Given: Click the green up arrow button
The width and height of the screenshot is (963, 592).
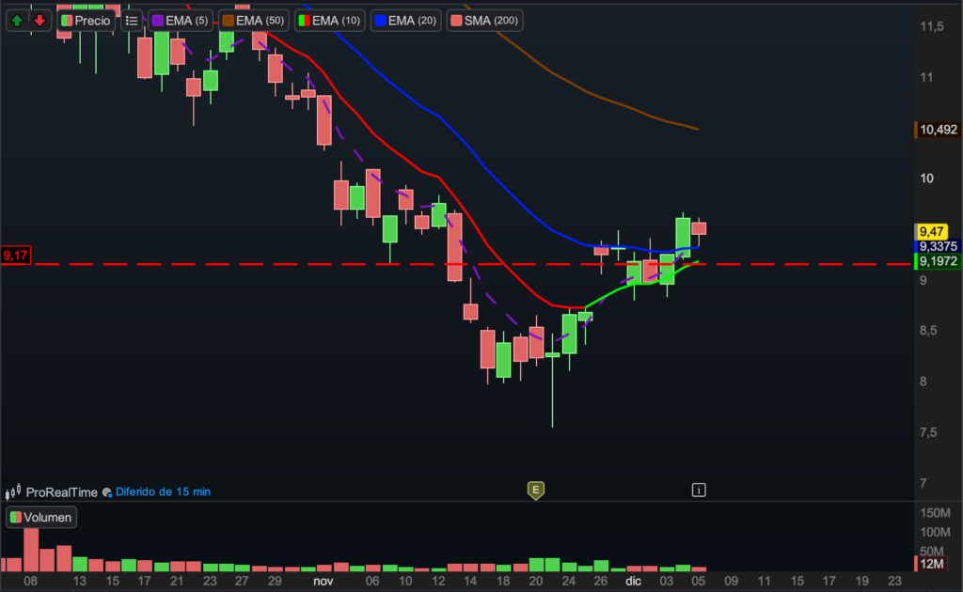Looking at the screenshot, I should (18, 20).
